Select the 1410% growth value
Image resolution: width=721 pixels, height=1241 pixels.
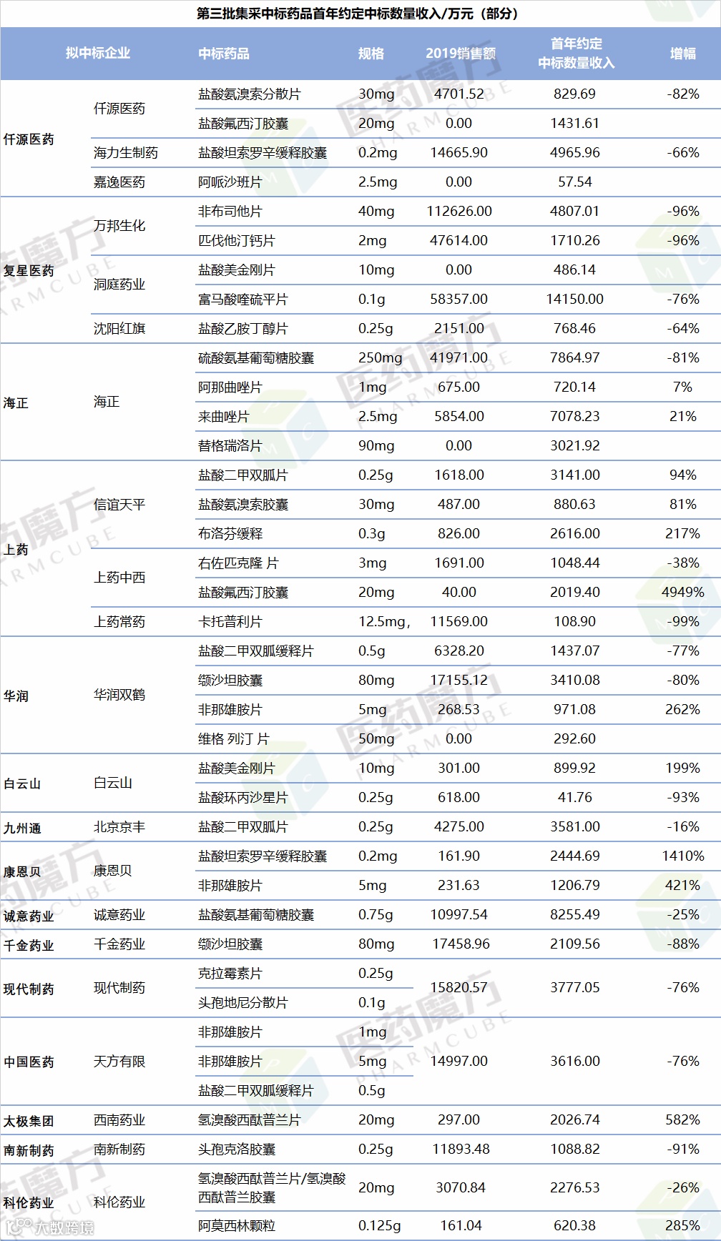[683, 856]
